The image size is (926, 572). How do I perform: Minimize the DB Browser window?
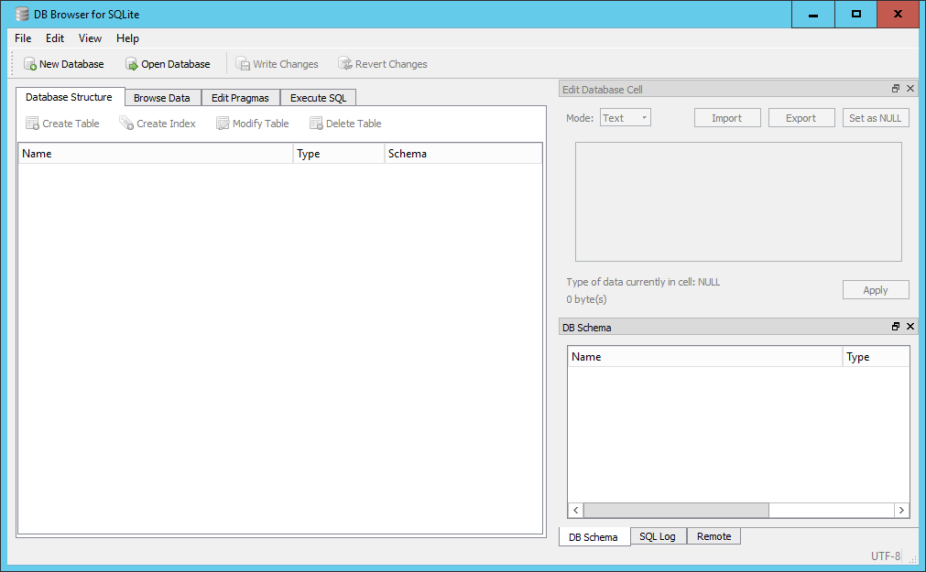[813, 14]
